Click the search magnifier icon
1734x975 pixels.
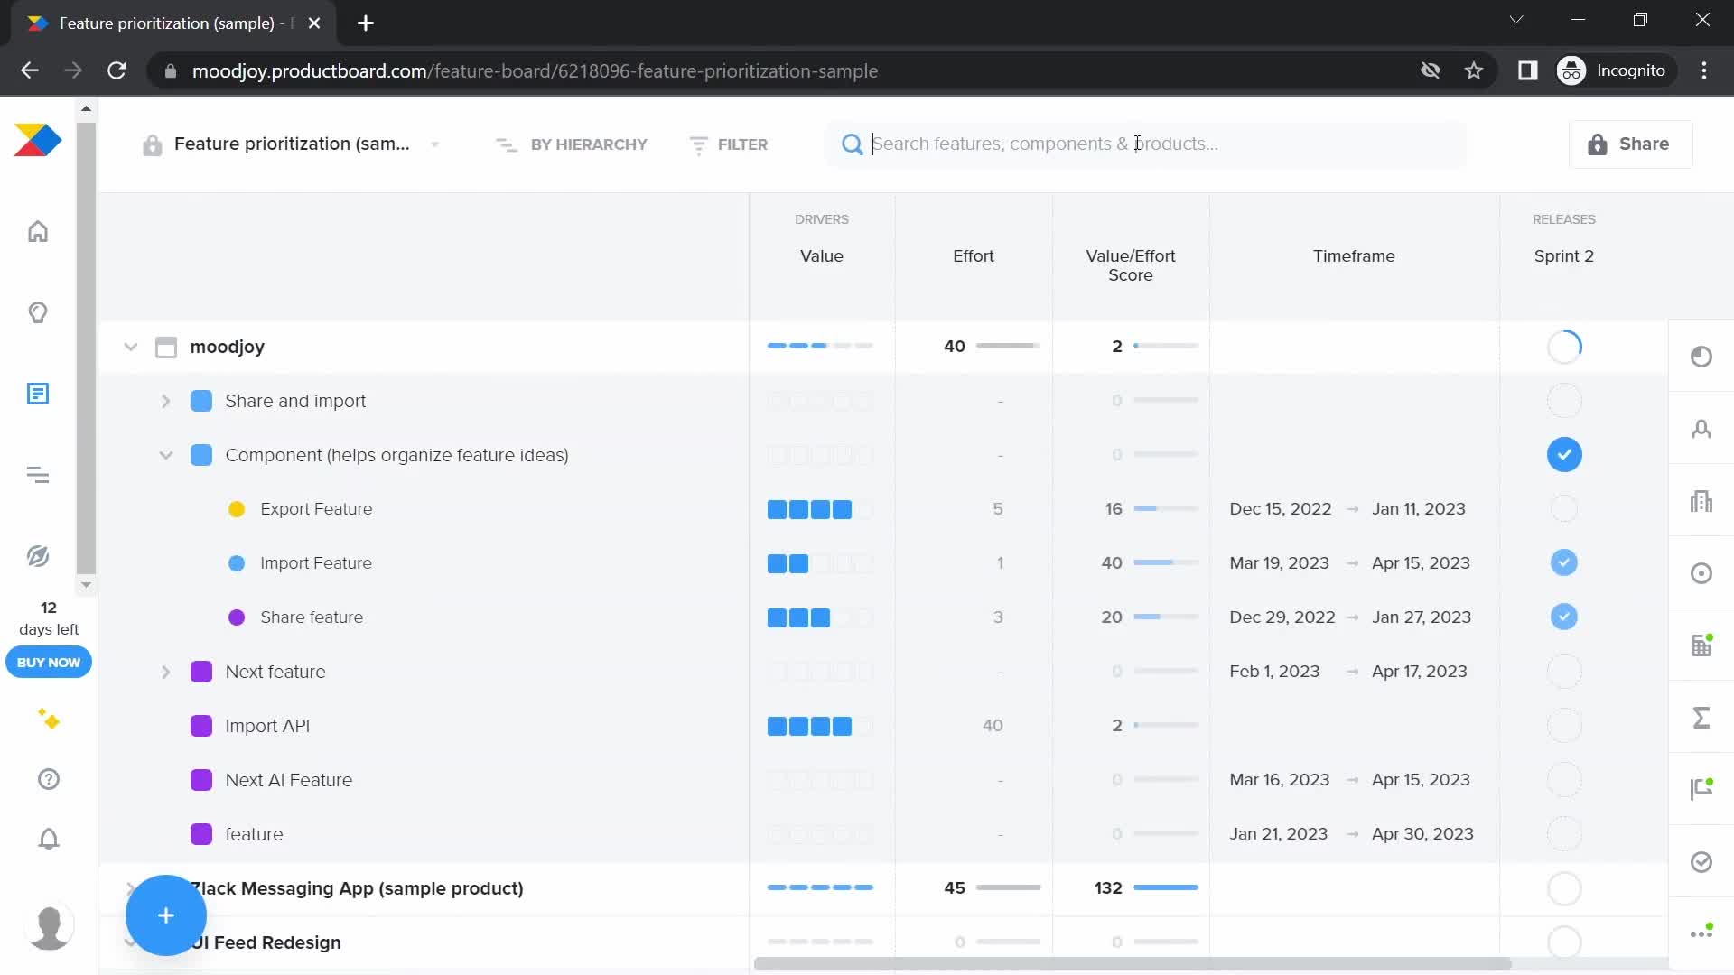(x=852, y=144)
